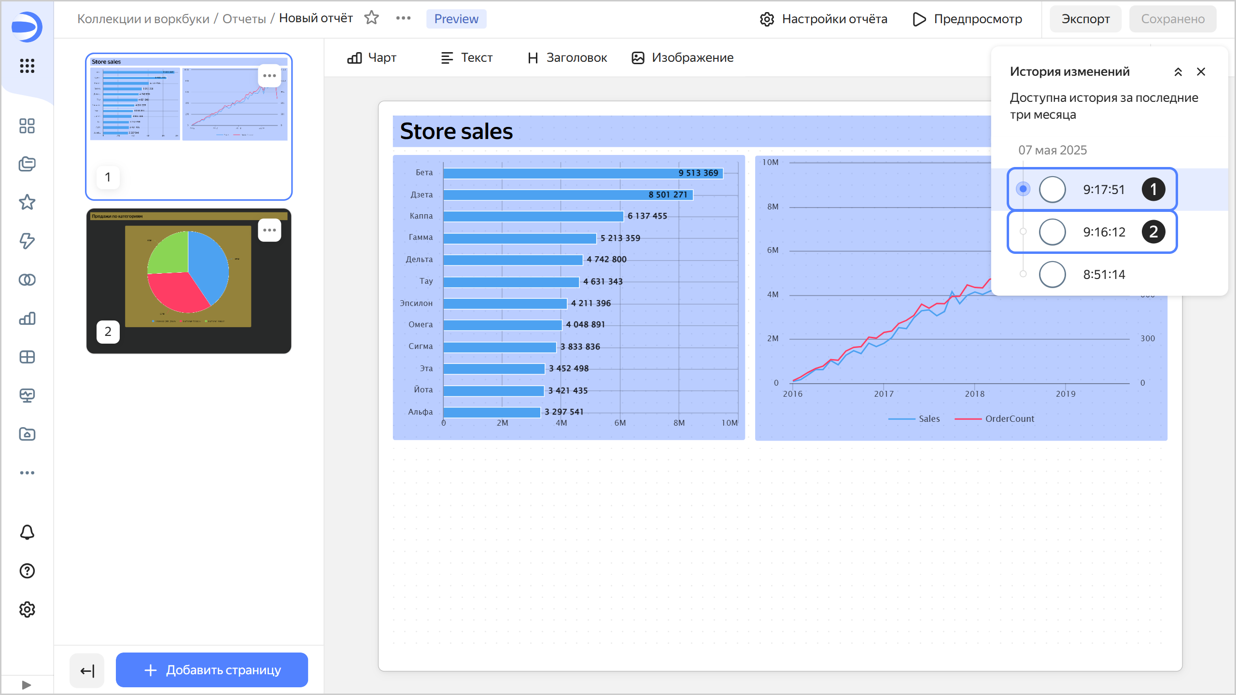Open the apps grid menu icon

click(x=27, y=66)
